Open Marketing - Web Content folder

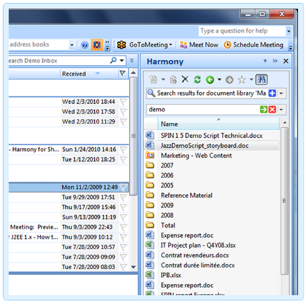tap(196, 155)
